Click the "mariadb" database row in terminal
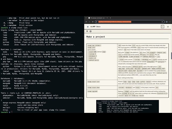Image resolution: width=172 pixels, height=129 pixels. click(27, 81)
